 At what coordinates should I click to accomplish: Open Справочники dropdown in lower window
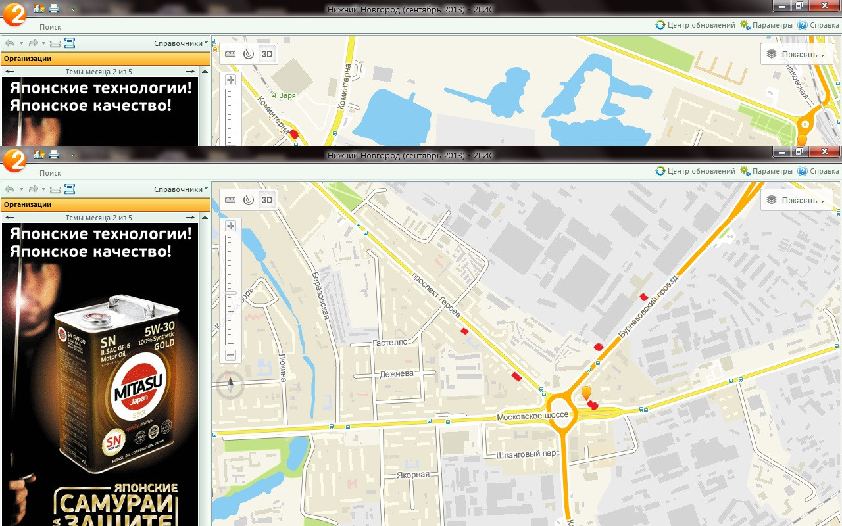coord(181,189)
